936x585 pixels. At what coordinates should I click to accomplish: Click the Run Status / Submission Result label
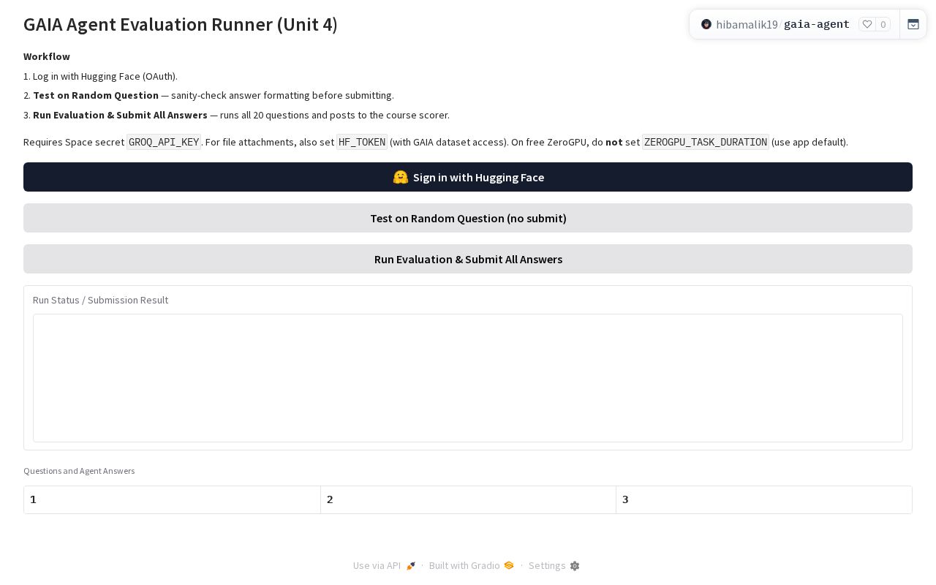100,300
